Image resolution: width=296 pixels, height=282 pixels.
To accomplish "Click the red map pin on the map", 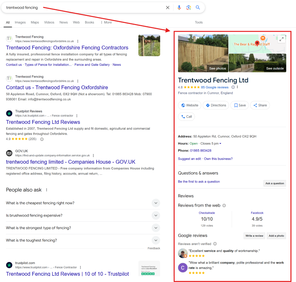I will (257, 43).
